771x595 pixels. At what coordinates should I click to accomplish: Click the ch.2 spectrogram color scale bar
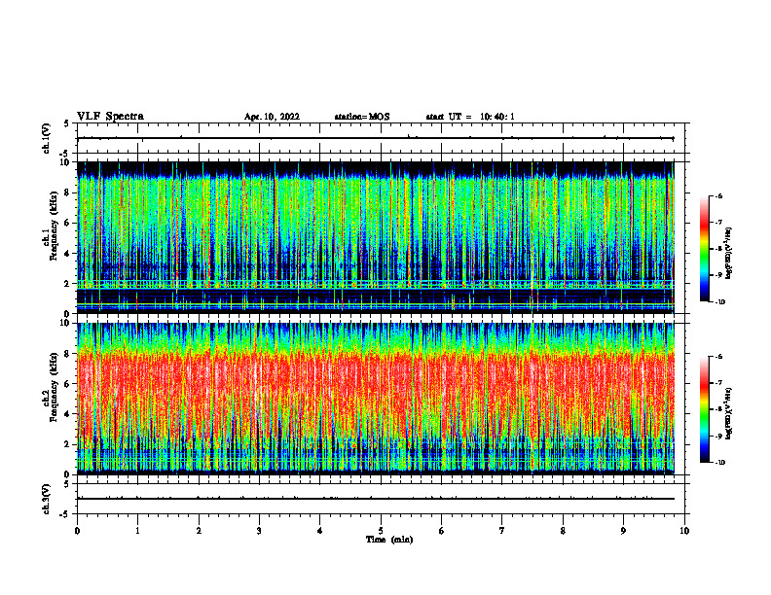pos(704,409)
